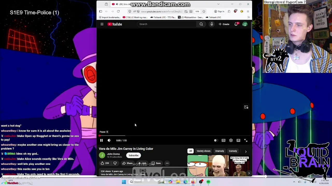Open the Windows Start menu
This screenshot has height=186, width=332.
124,182
